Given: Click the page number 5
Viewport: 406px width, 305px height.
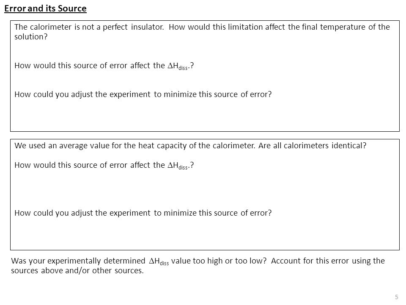Looking at the screenshot, I should click(396, 297).
